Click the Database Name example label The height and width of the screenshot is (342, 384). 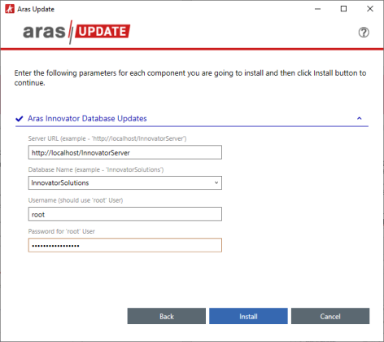[96, 169]
